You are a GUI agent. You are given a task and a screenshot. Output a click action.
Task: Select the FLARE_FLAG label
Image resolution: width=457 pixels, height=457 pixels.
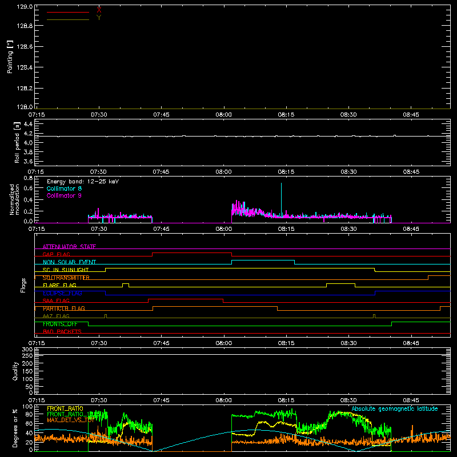(59, 285)
